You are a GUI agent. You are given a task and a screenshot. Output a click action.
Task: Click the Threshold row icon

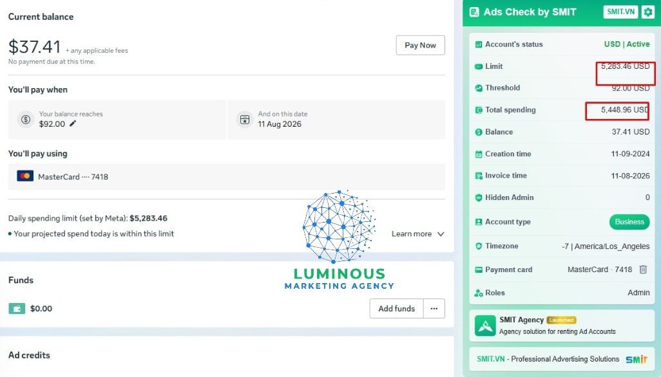479,88
